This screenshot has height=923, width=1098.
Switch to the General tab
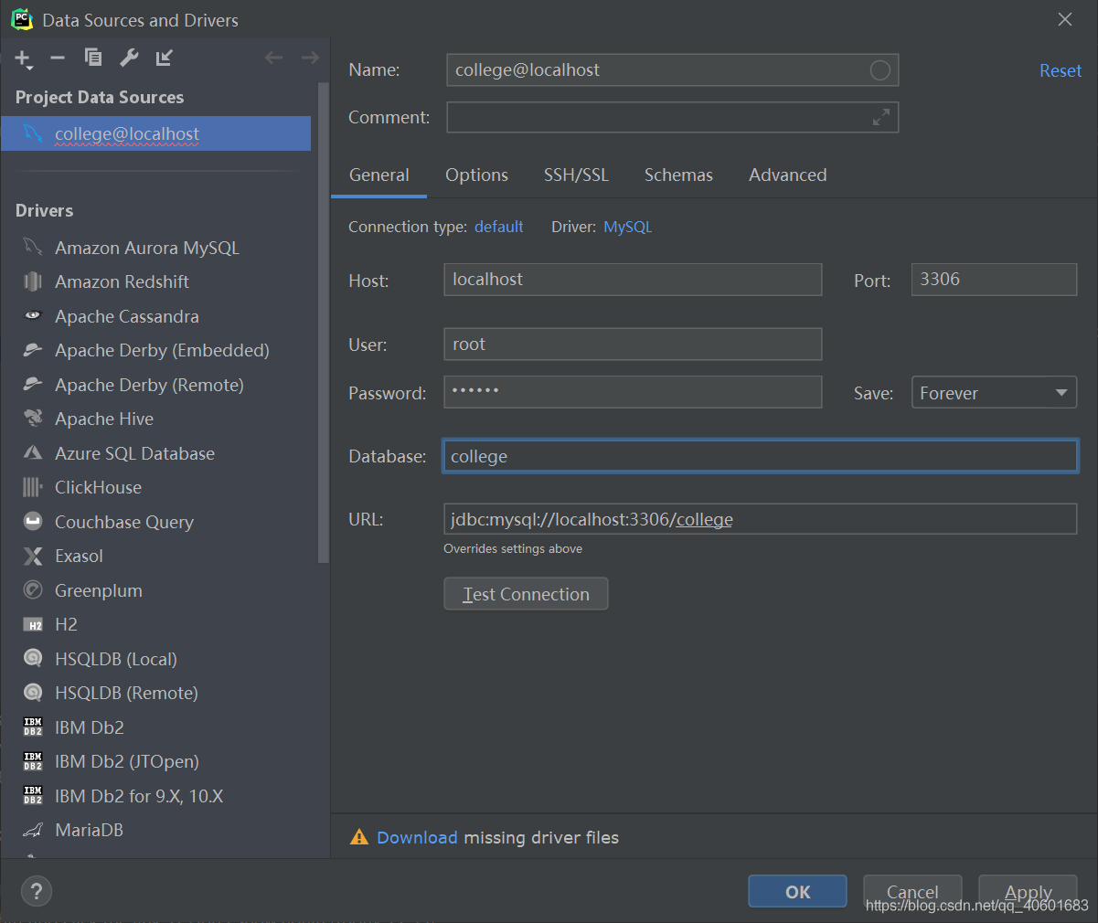point(378,175)
